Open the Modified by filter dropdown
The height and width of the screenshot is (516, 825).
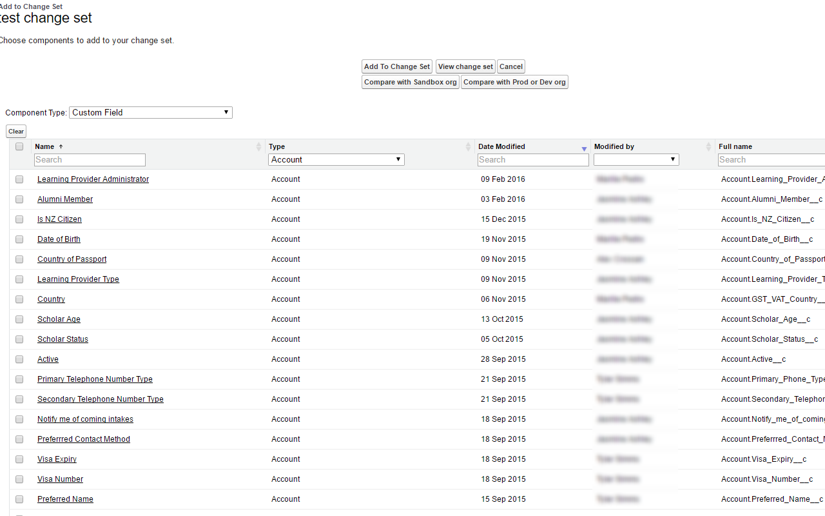(636, 159)
